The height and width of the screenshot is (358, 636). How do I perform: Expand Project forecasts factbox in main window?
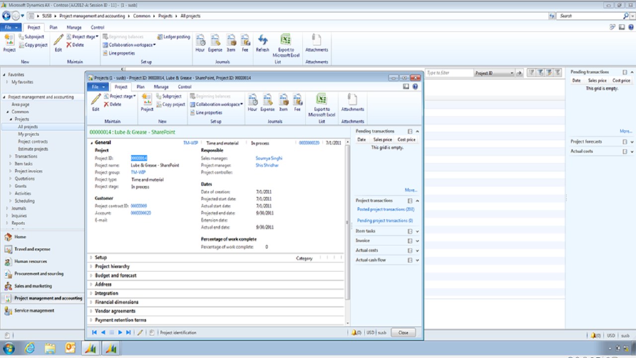(x=632, y=142)
